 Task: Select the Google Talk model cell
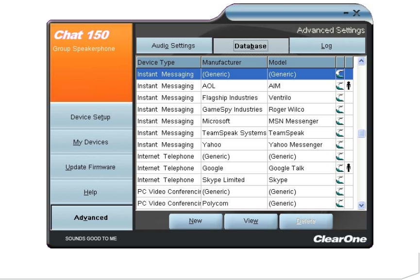pyautogui.click(x=302, y=168)
